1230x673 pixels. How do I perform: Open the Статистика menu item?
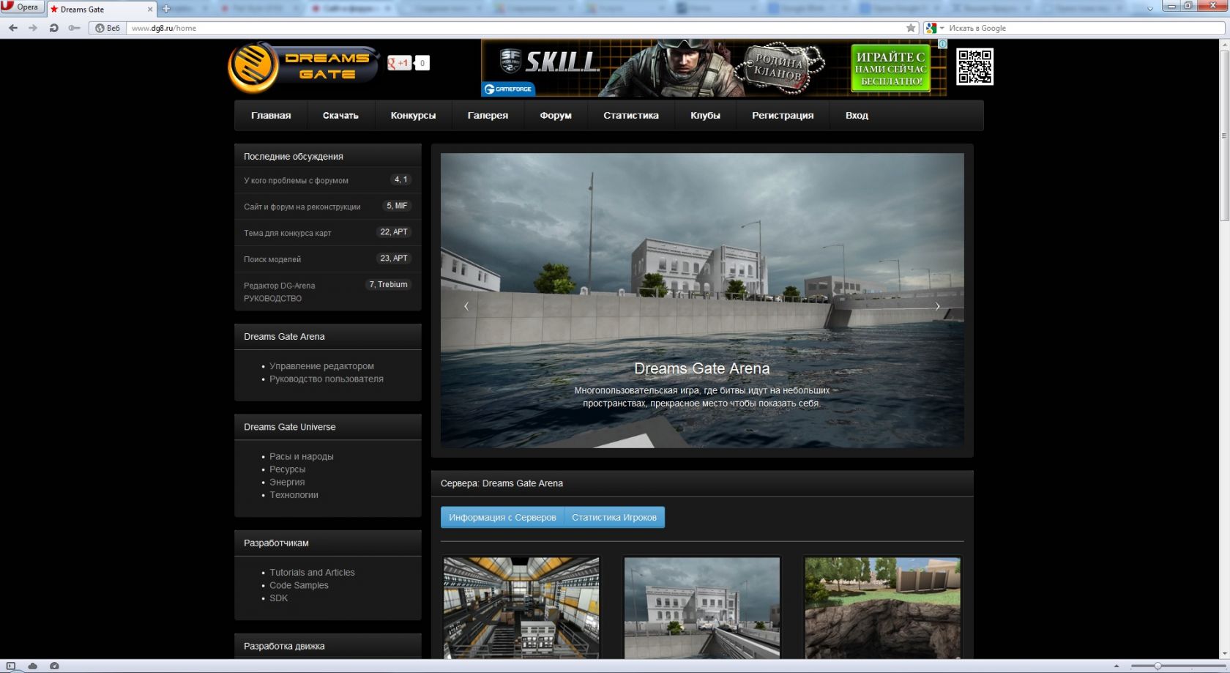(631, 116)
